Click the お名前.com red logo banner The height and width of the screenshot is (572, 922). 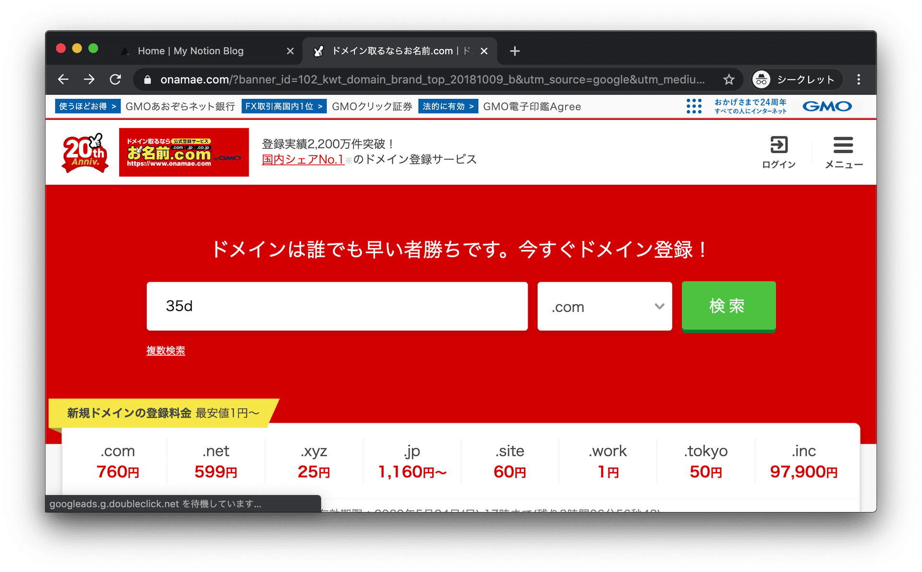184,152
